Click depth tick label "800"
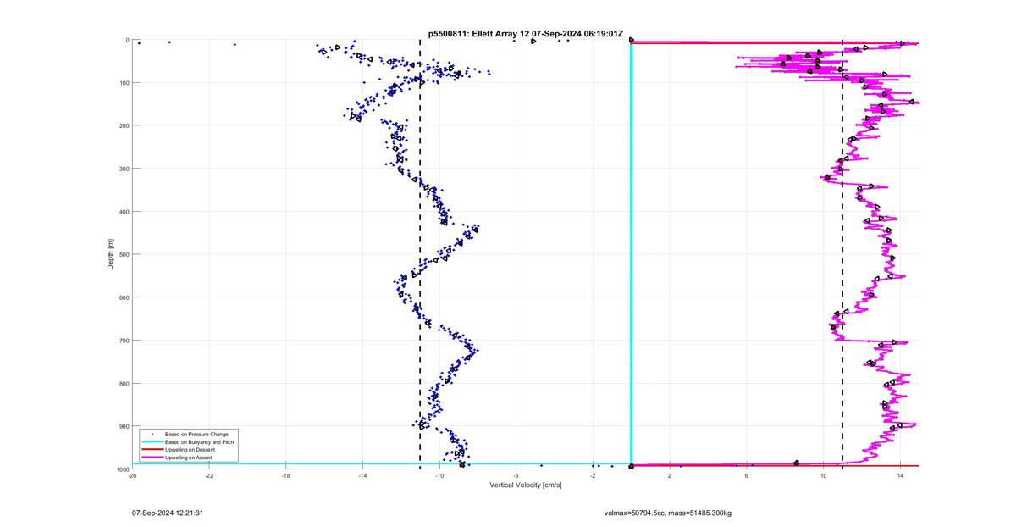Viewport: 1016px width, 527px height. [124, 383]
